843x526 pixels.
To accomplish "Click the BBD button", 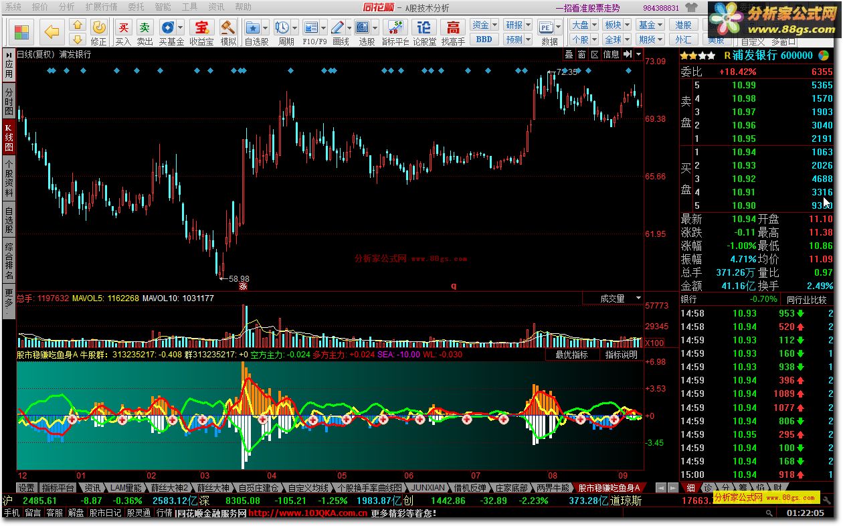I will (484, 39).
